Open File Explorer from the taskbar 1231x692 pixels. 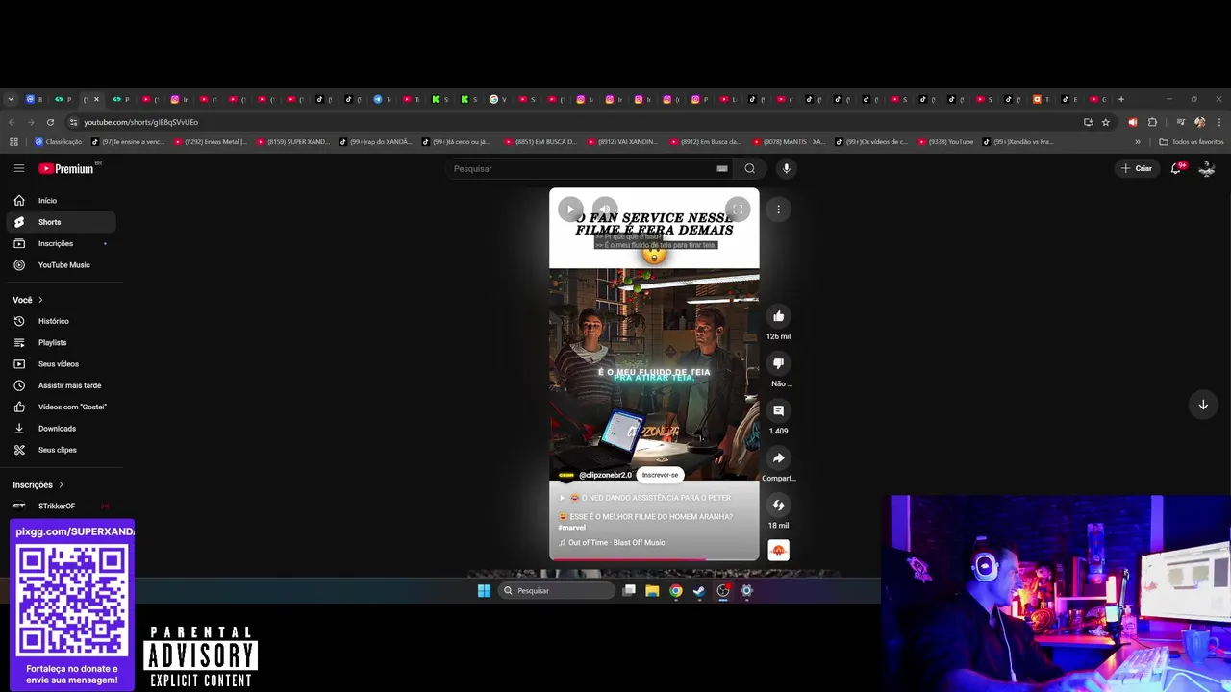tap(652, 591)
